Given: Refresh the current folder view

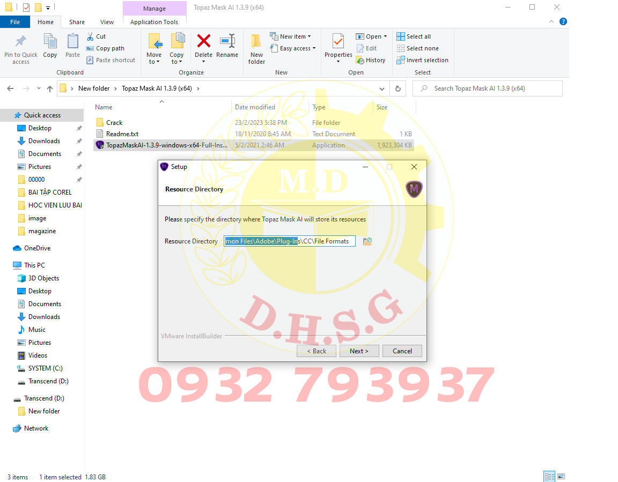Looking at the screenshot, I should [398, 88].
